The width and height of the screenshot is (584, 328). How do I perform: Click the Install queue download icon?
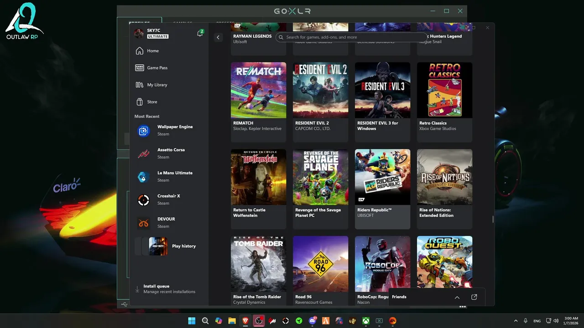click(x=137, y=289)
